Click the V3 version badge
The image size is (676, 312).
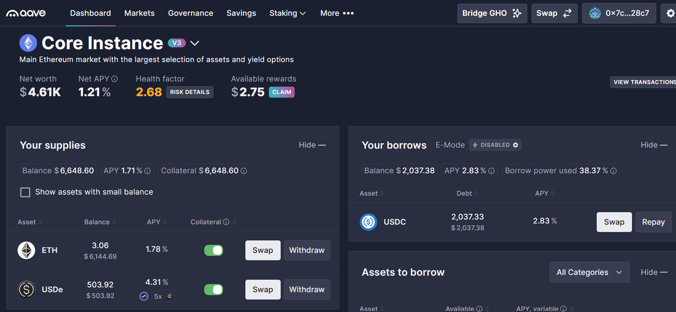177,43
